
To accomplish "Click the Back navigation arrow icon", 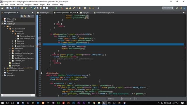I will [93, 8].
